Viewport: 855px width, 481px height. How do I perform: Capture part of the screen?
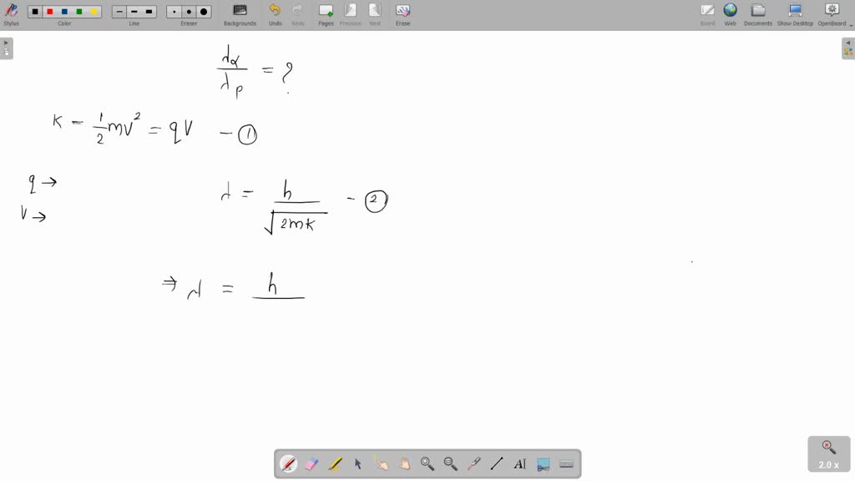(x=543, y=463)
